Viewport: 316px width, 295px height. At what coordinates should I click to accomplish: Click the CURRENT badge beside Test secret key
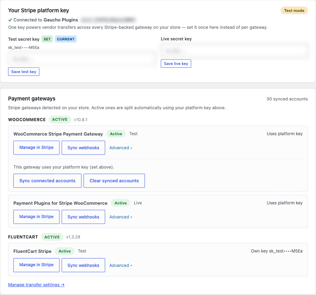(x=66, y=39)
